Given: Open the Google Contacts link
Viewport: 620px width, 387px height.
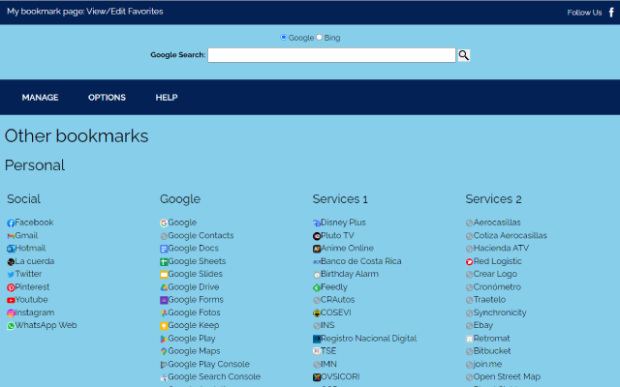Looking at the screenshot, I should [201, 236].
